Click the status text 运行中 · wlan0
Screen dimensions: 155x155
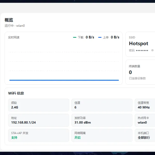click(15, 26)
